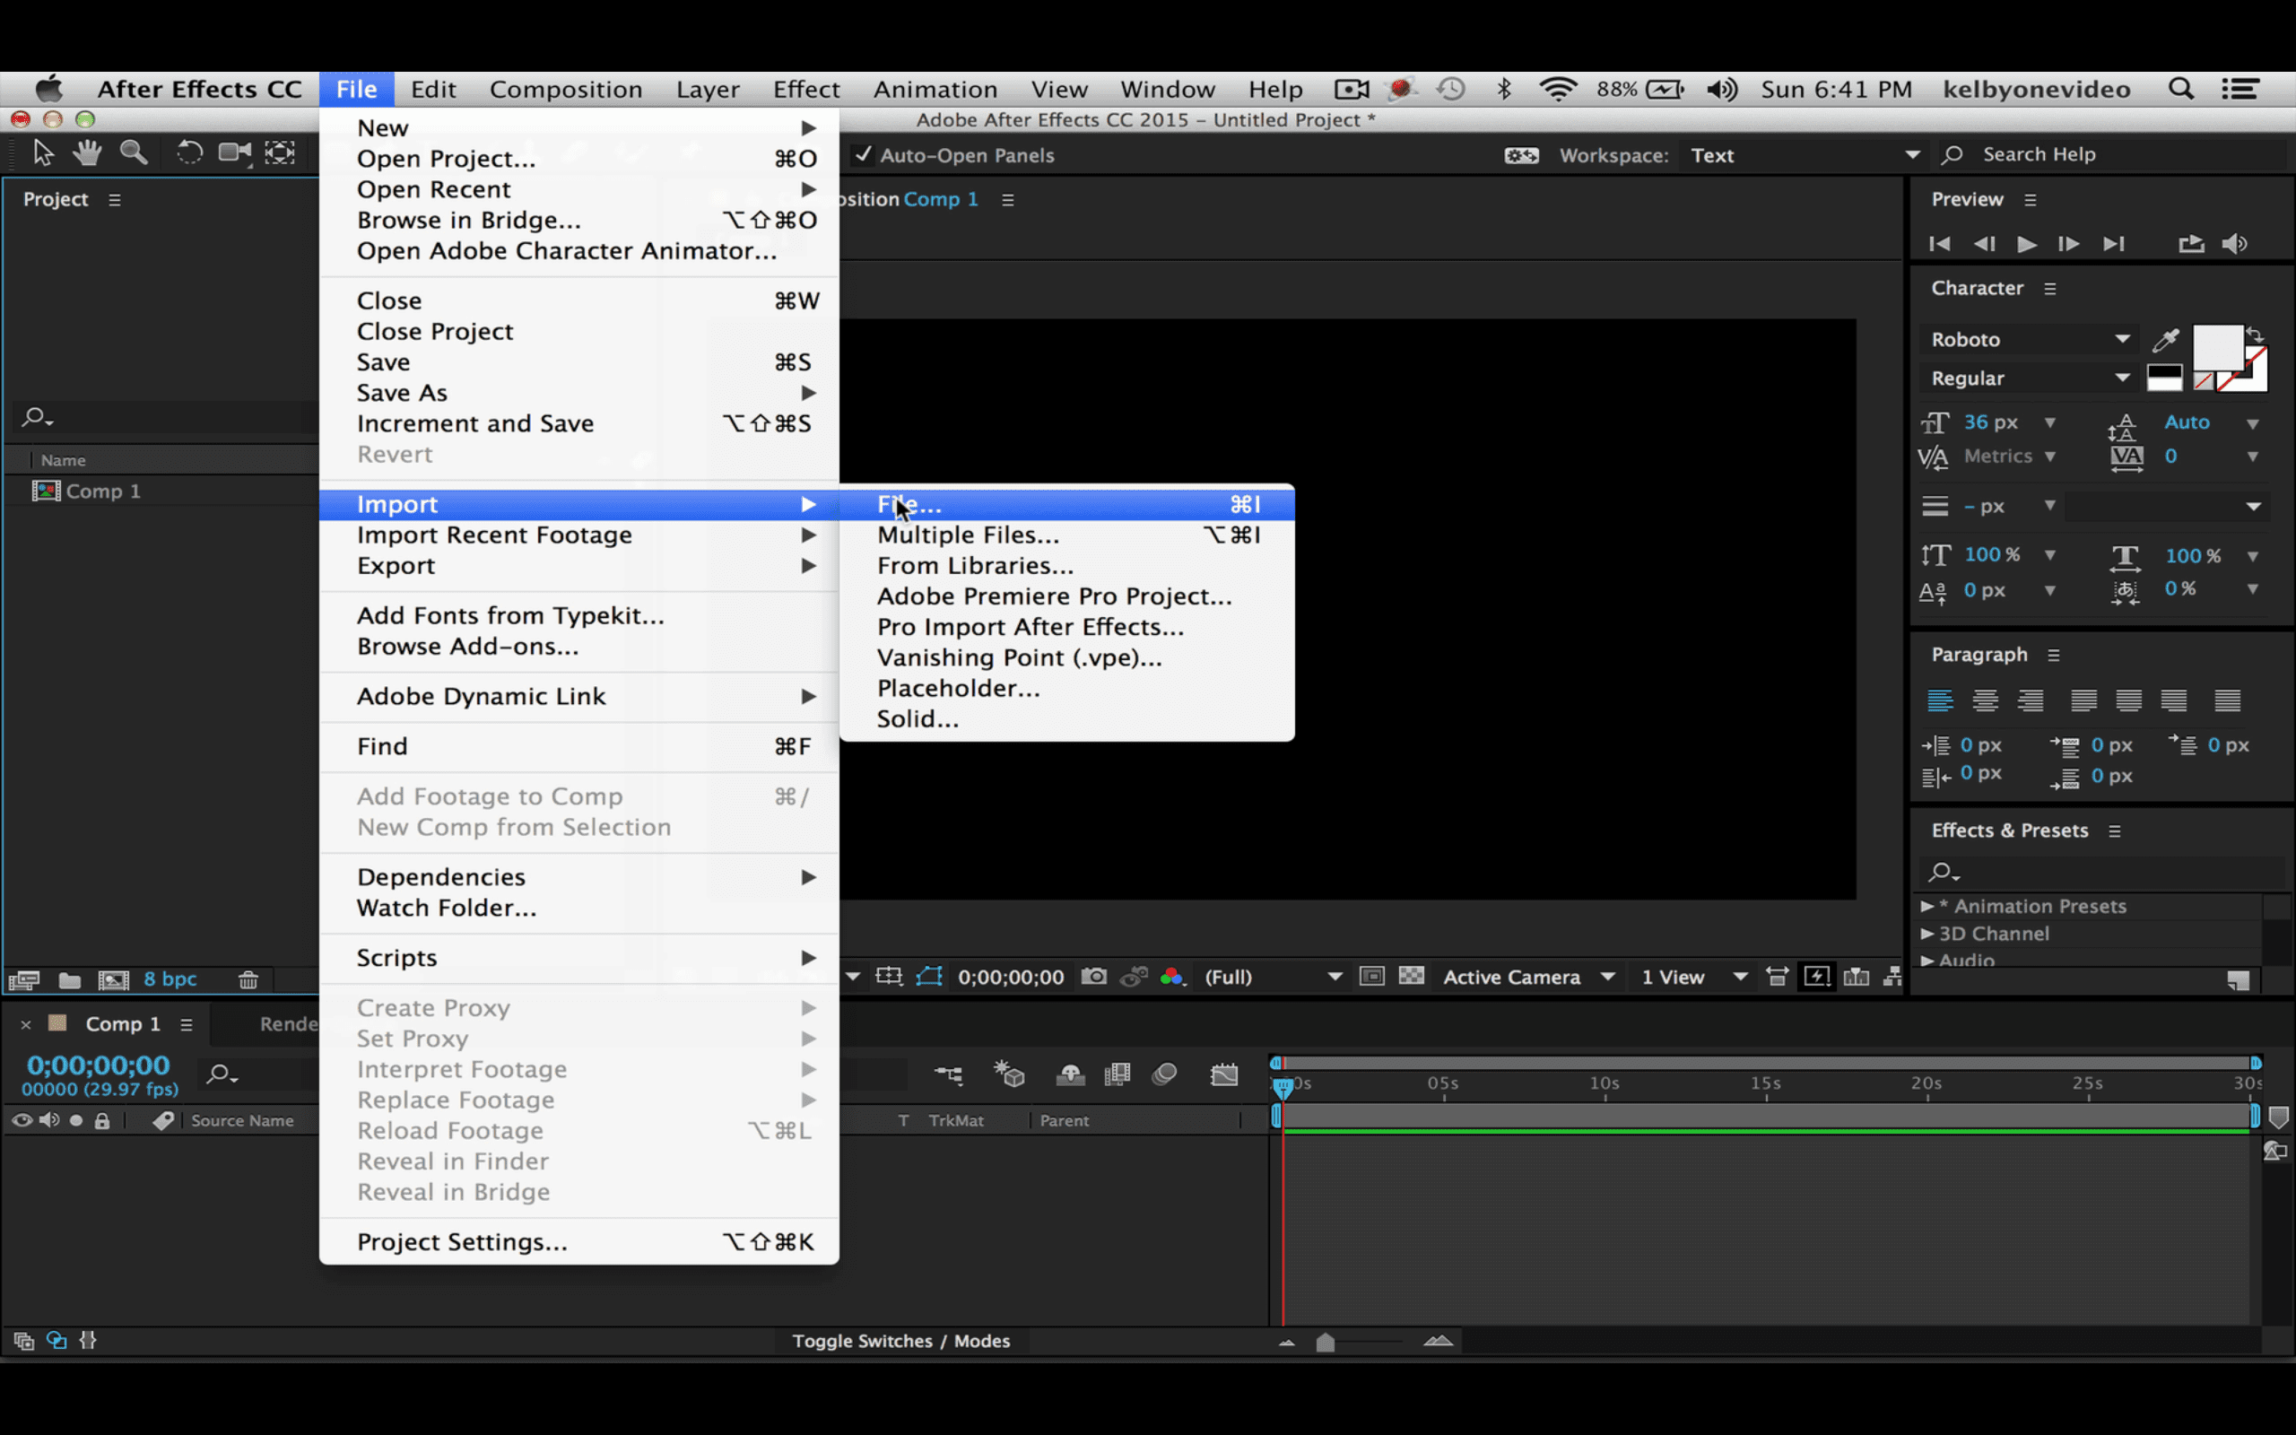The height and width of the screenshot is (1435, 2296).
Task: Select the Hand tool in the toolbar
Action: (86, 152)
